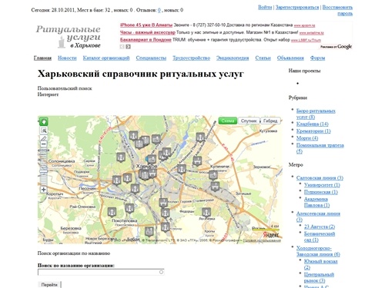
Task: Click the map's terms of use link
Action: pos(262,240)
